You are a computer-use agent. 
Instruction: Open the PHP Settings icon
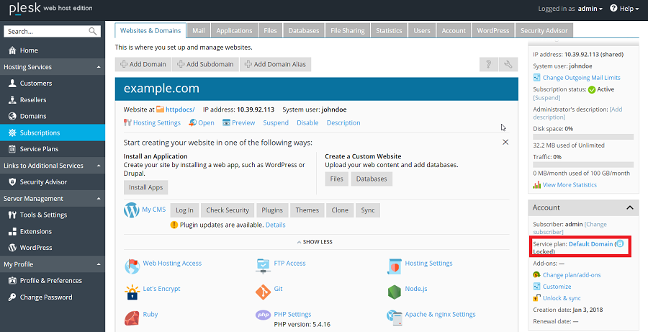263,315
